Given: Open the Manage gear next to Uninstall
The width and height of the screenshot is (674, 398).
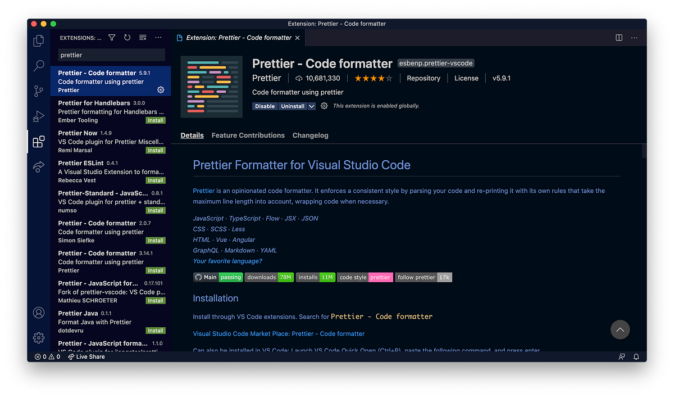Looking at the screenshot, I should coord(324,106).
